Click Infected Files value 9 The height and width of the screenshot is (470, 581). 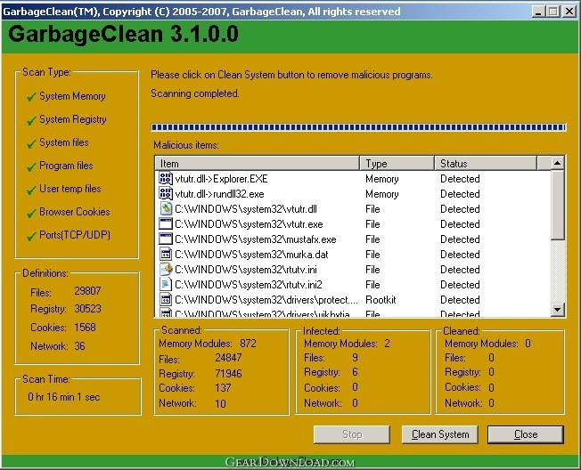pos(355,358)
